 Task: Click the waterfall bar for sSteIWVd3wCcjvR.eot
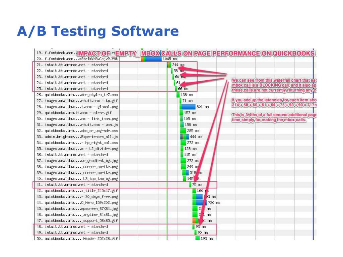[151, 59]
